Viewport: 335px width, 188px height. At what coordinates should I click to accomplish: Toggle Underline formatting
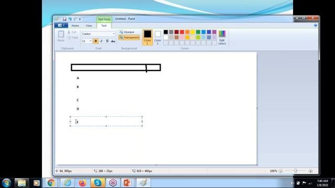pyautogui.click(x=107, y=41)
